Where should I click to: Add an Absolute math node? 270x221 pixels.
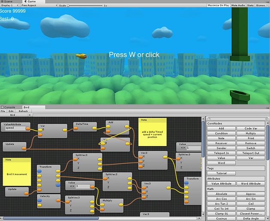(221, 194)
